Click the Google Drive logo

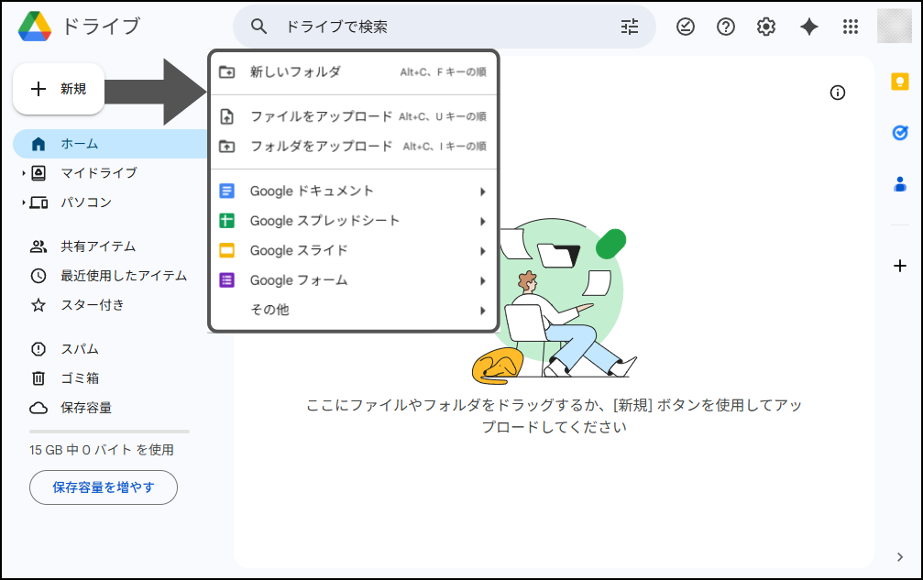tap(35, 26)
